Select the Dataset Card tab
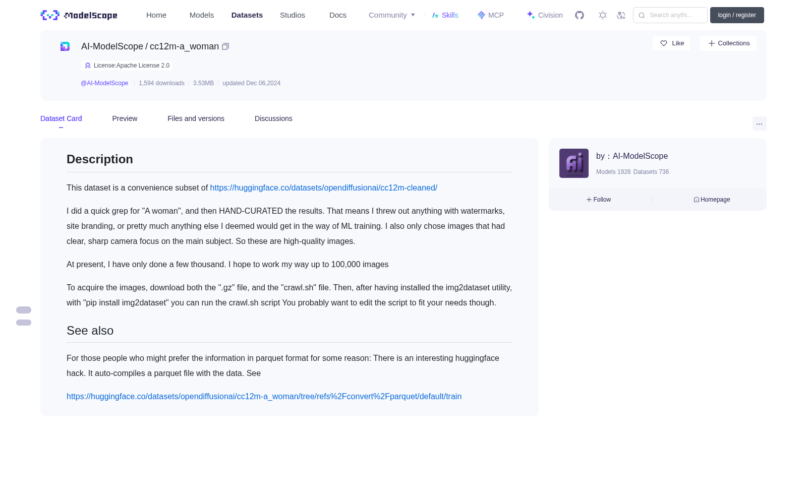 61,118
